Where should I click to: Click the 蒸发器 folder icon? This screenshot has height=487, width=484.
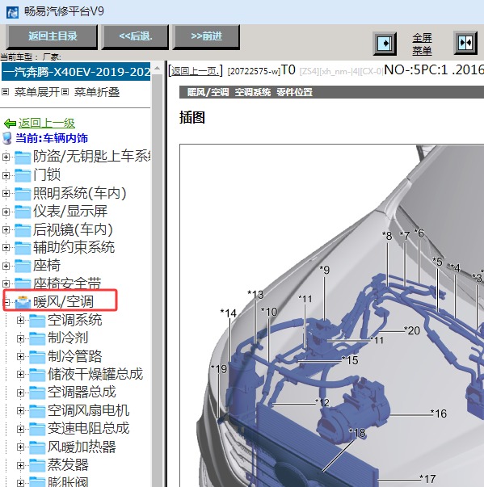click(x=37, y=465)
